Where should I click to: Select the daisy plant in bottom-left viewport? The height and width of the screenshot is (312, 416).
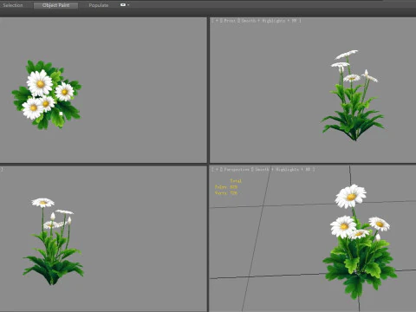53,242
